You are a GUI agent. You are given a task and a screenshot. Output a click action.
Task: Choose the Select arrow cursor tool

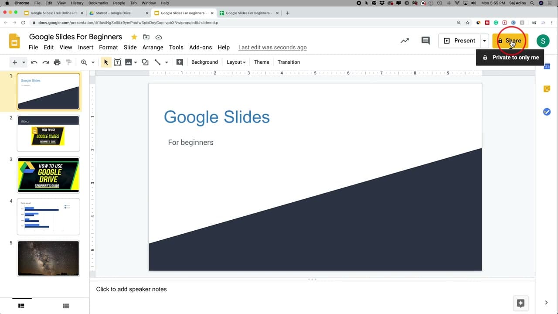tap(106, 62)
